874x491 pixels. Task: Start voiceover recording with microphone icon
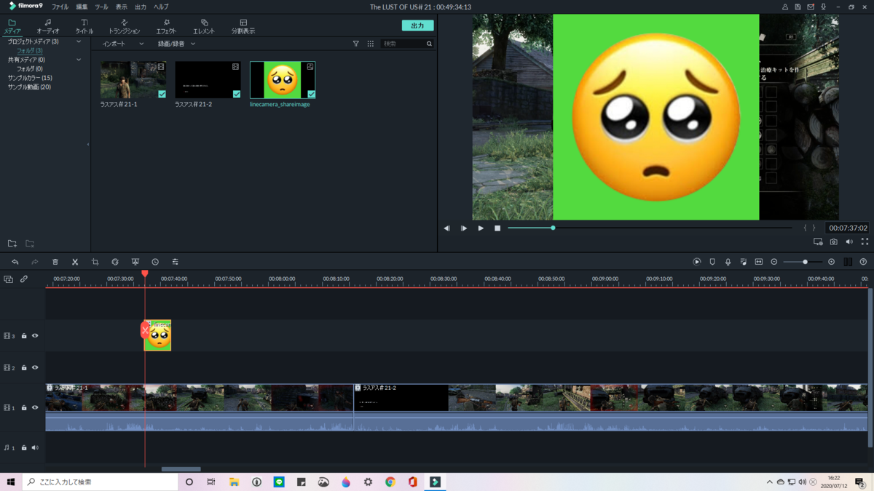tap(728, 262)
